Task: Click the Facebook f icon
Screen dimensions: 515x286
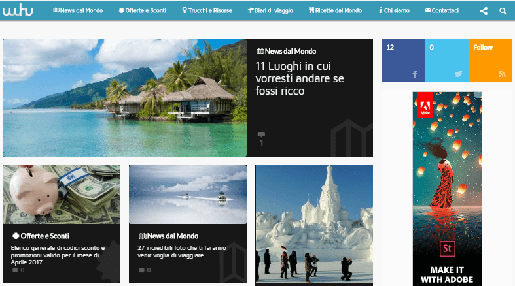Action: point(415,74)
